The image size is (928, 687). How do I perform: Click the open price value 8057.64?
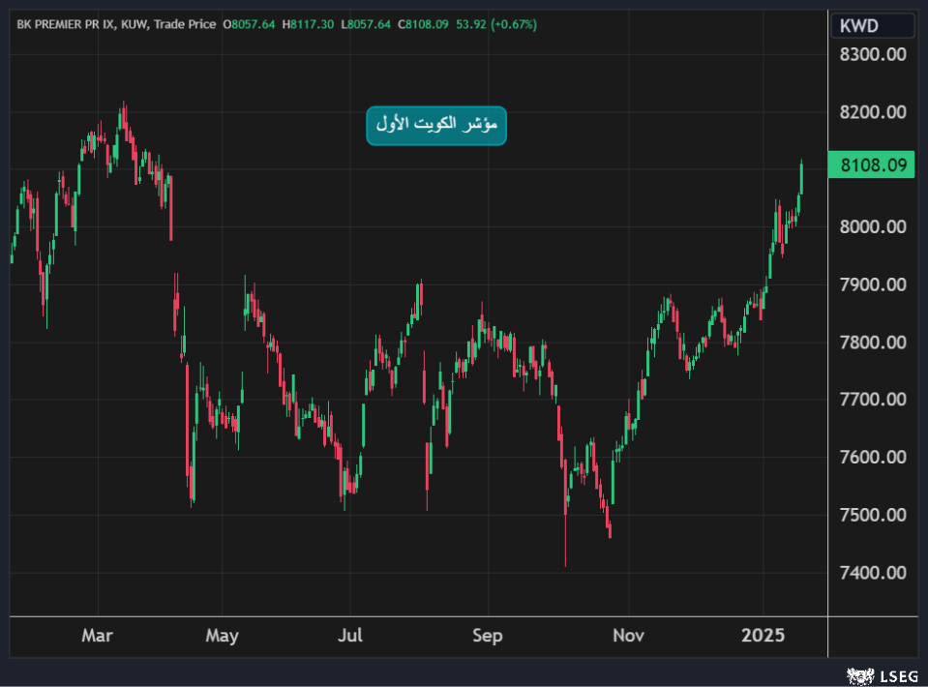254,24
